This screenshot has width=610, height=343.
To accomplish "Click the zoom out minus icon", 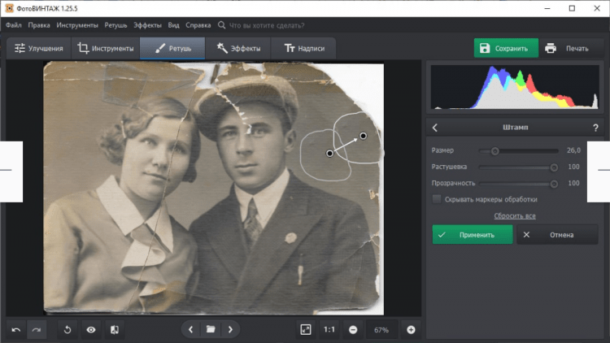I will point(353,330).
